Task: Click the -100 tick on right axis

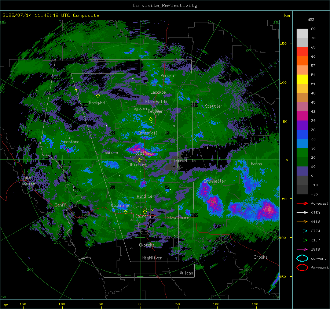Action: [x=281, y=238]
